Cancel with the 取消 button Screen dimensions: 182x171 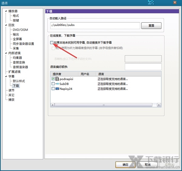(x=147, y=165)
